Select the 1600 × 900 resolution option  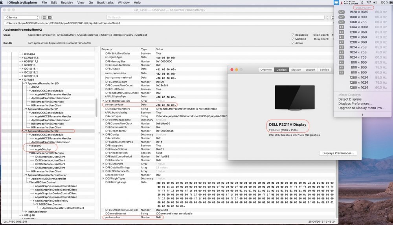pyautogui.click(x=358, y=17)
